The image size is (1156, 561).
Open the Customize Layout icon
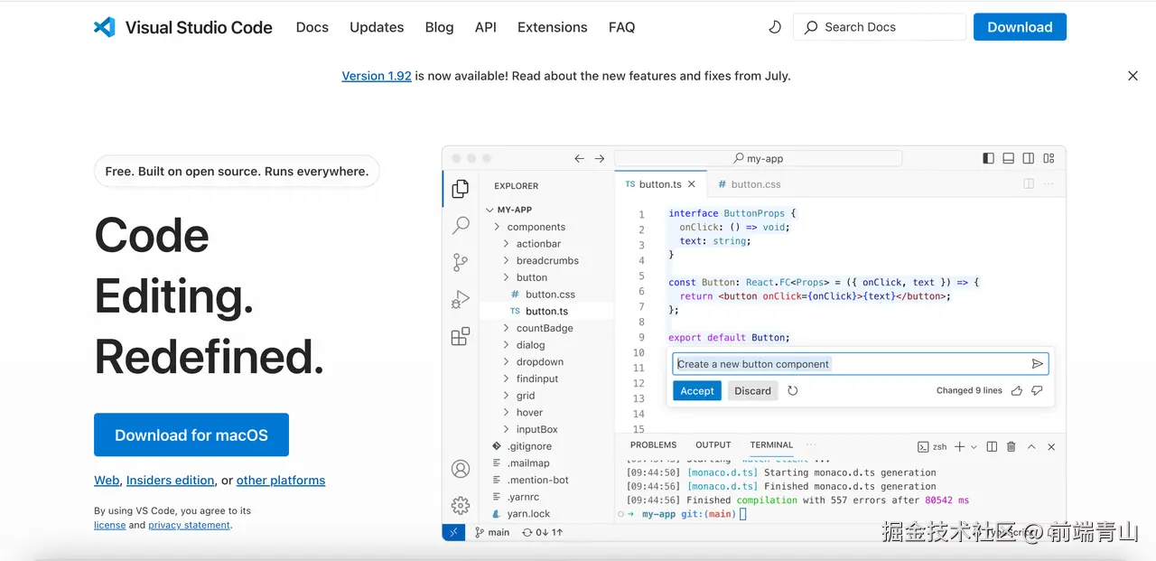coord(1049,158)
